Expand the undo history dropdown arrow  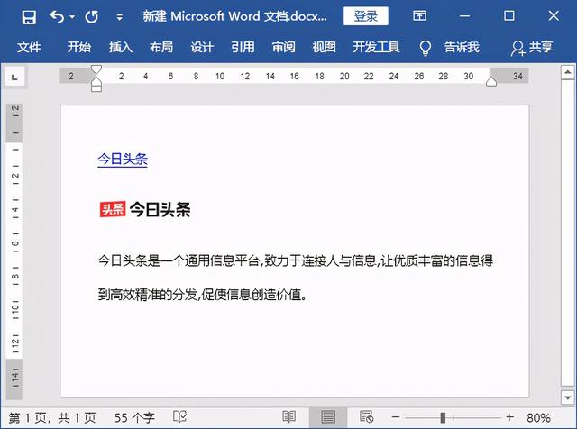pyautogui.click(x=72, y=17)
